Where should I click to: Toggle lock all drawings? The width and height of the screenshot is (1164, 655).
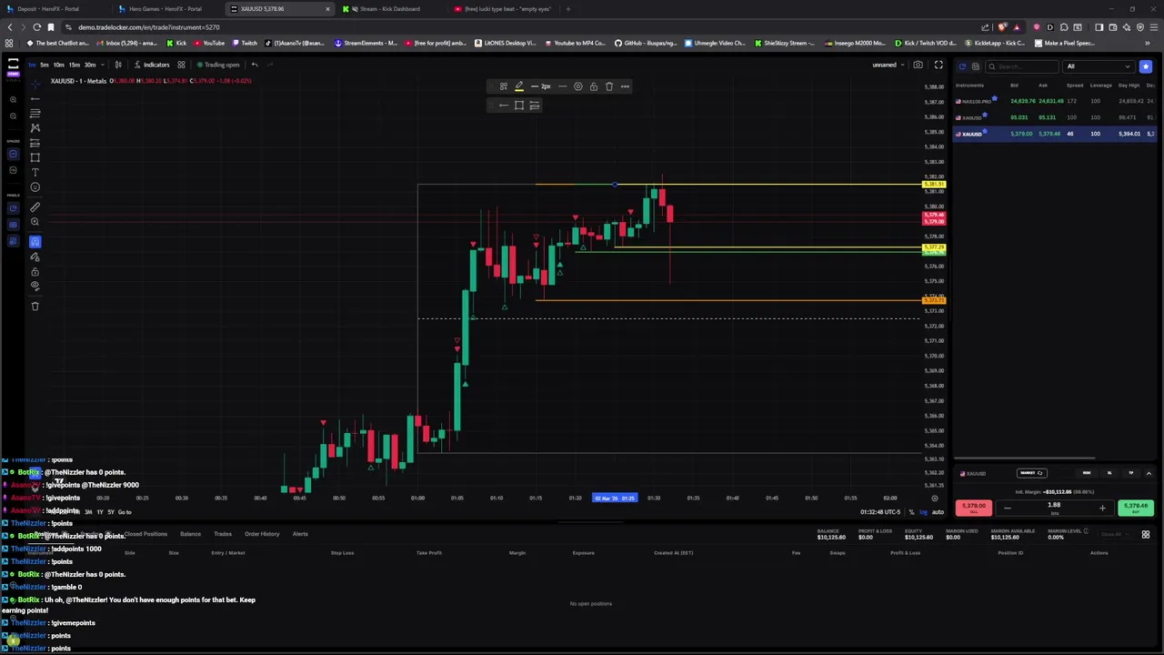[x=35, y=272]
